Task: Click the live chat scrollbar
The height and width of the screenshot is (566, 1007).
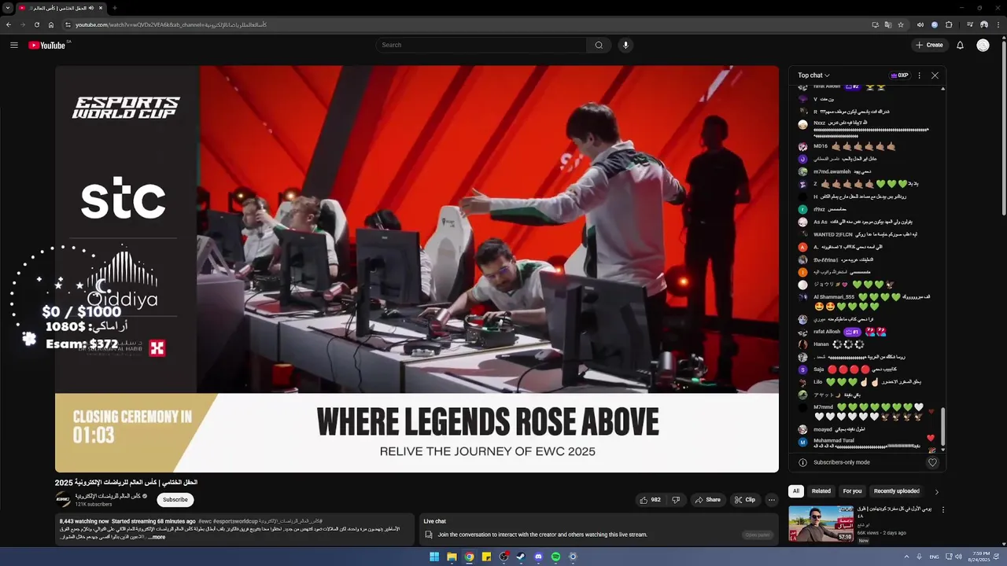Action: click(x=942, y=424)
